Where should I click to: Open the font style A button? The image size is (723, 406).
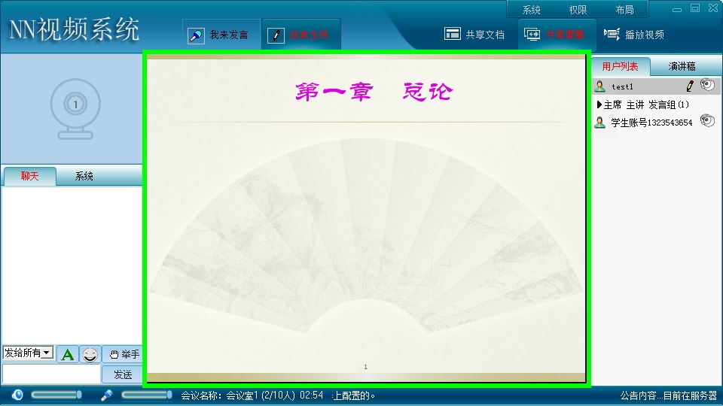(x=68, y=354)
